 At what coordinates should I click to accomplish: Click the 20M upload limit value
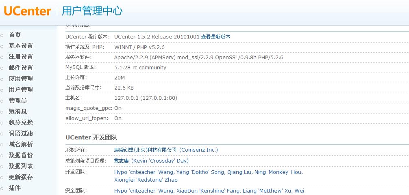click(x=120, y=77)
